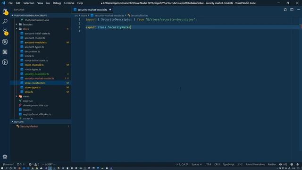
Task: Open the Terminal menu
Action: (69, 3)
